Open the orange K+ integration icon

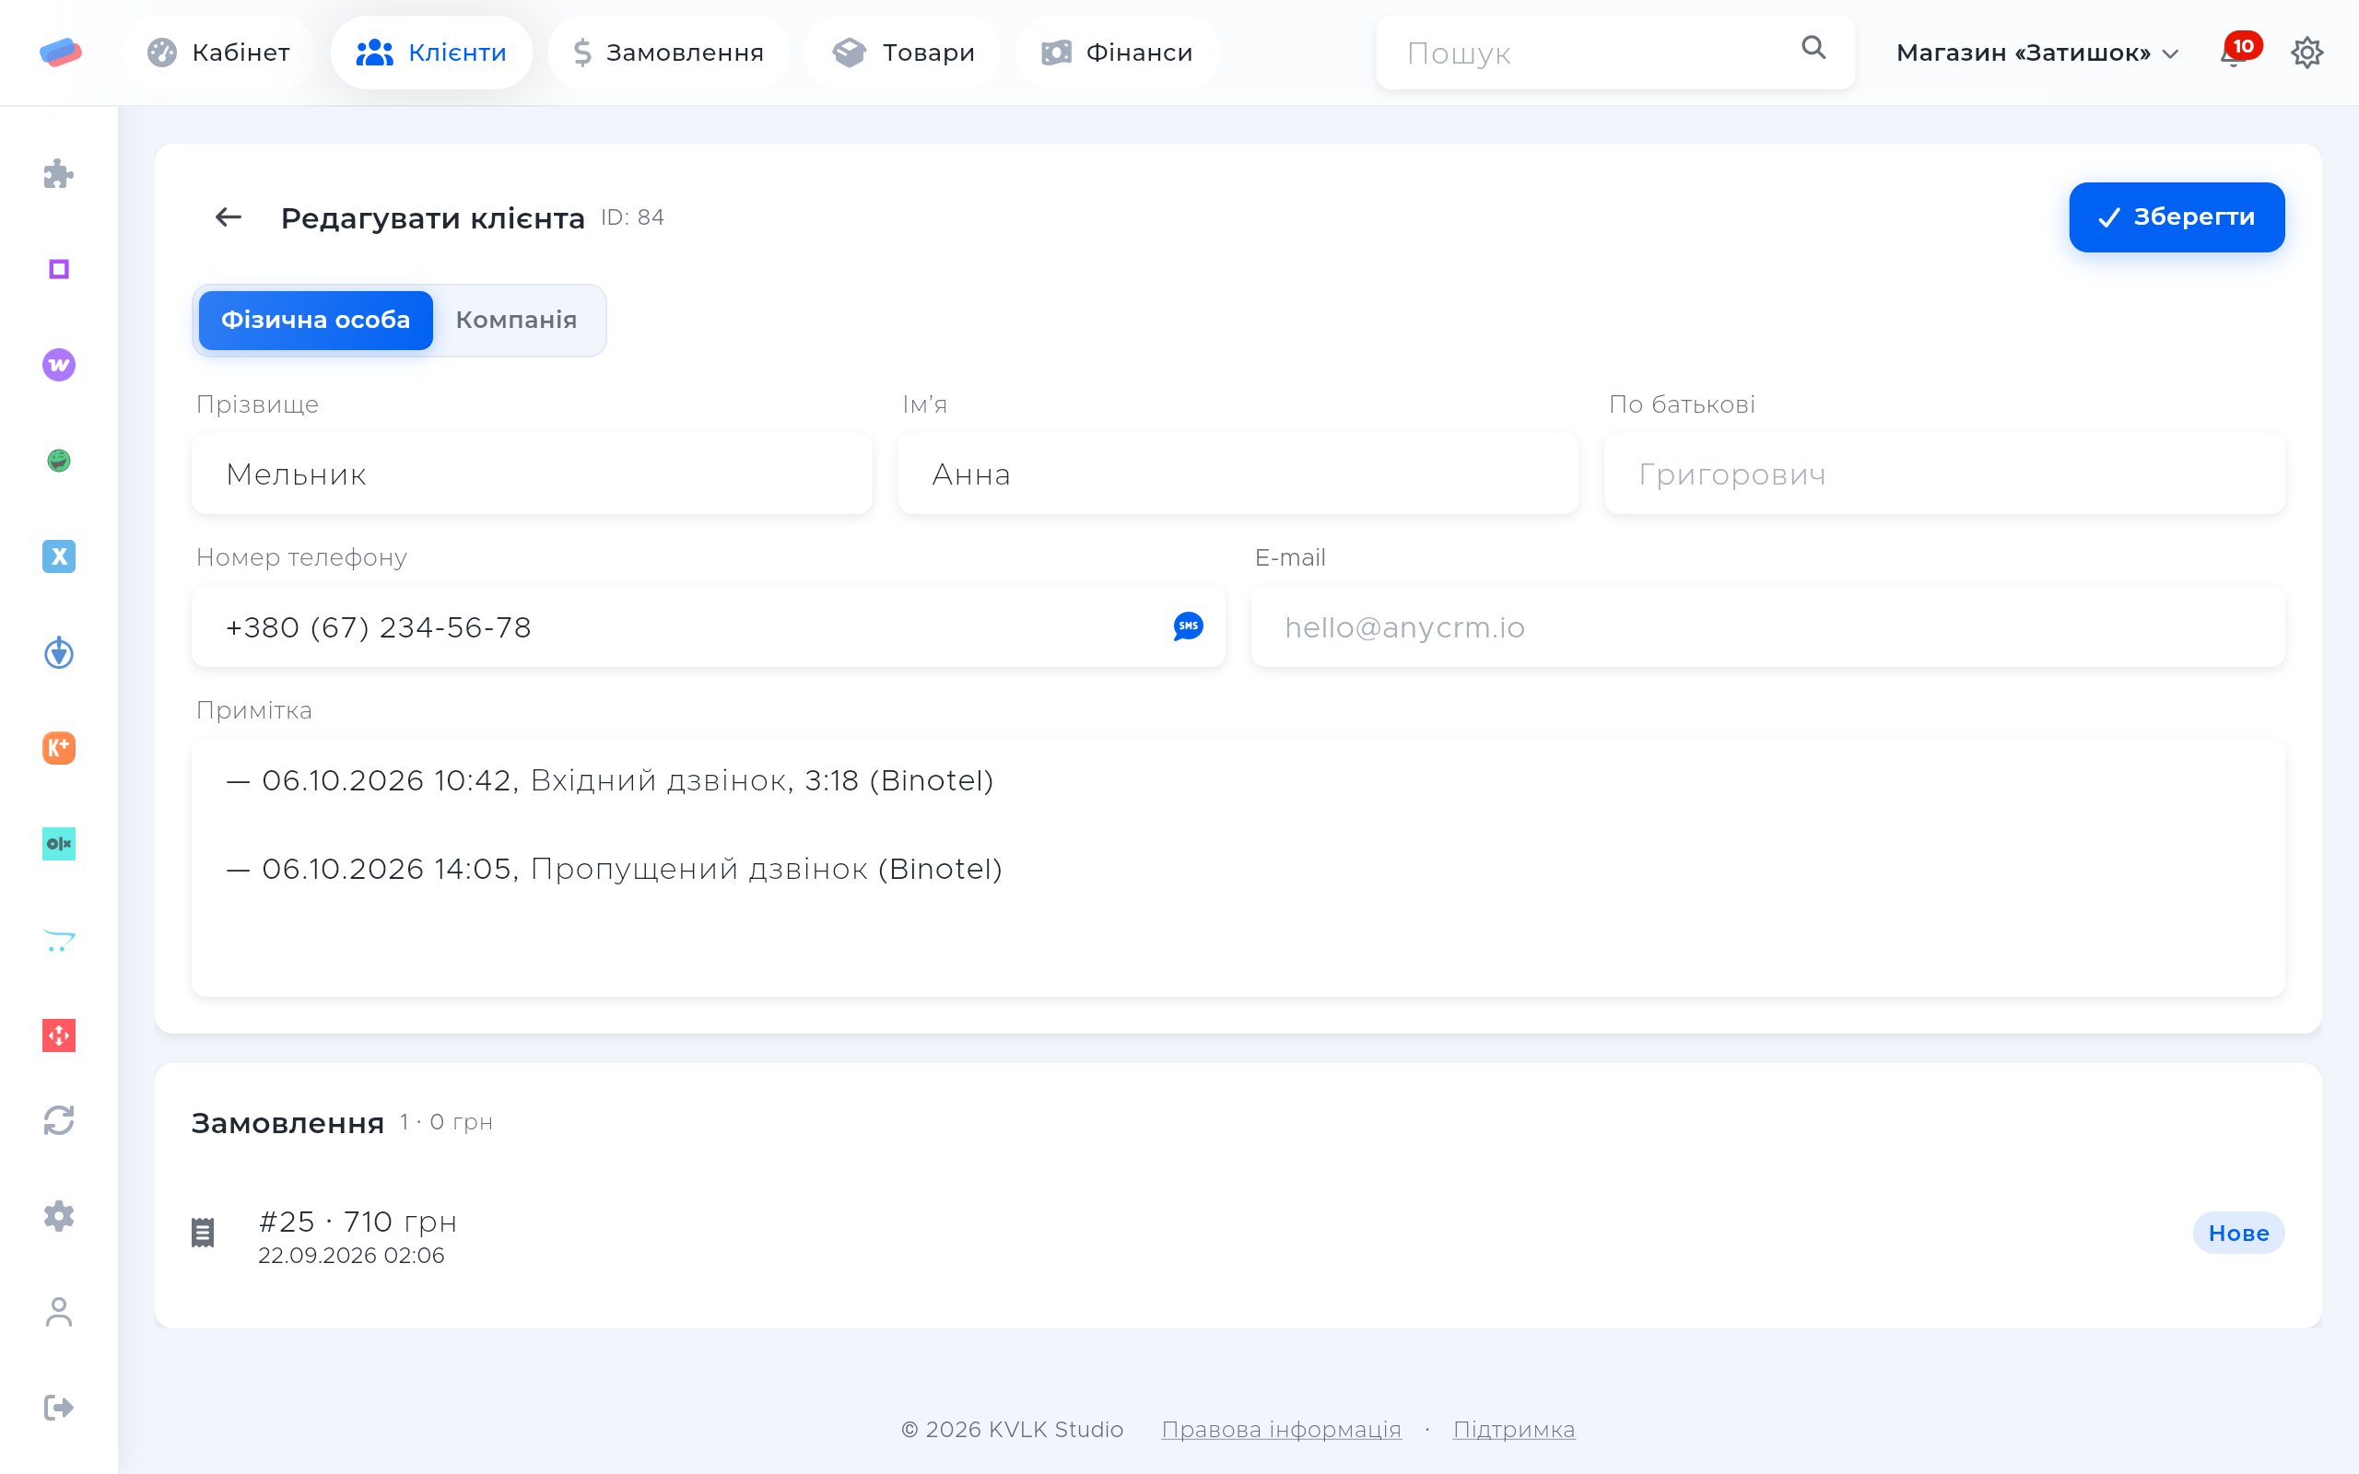[58, 748]
